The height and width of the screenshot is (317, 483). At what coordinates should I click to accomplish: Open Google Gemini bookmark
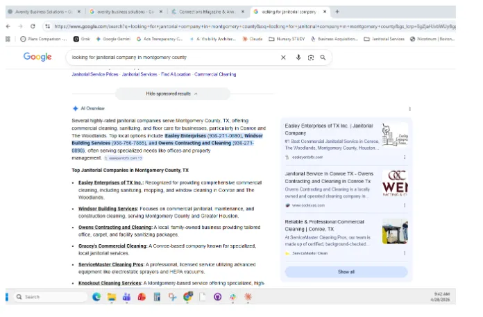[x=113, y=39]
